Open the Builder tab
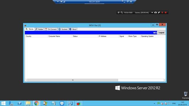The image size is (189, 106). [39, 29]
